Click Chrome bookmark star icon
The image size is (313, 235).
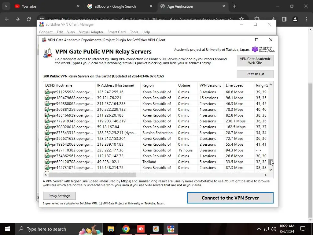(x=241, y=19)
